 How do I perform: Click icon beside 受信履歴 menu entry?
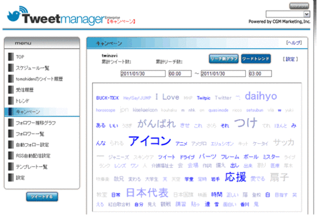click(11, 90)
